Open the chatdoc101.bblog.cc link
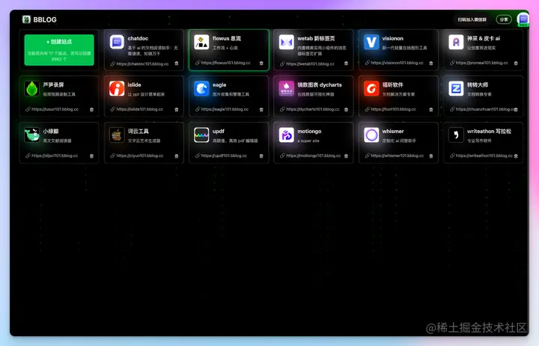The width and height of the screenshot is (539, 346). 142,64
